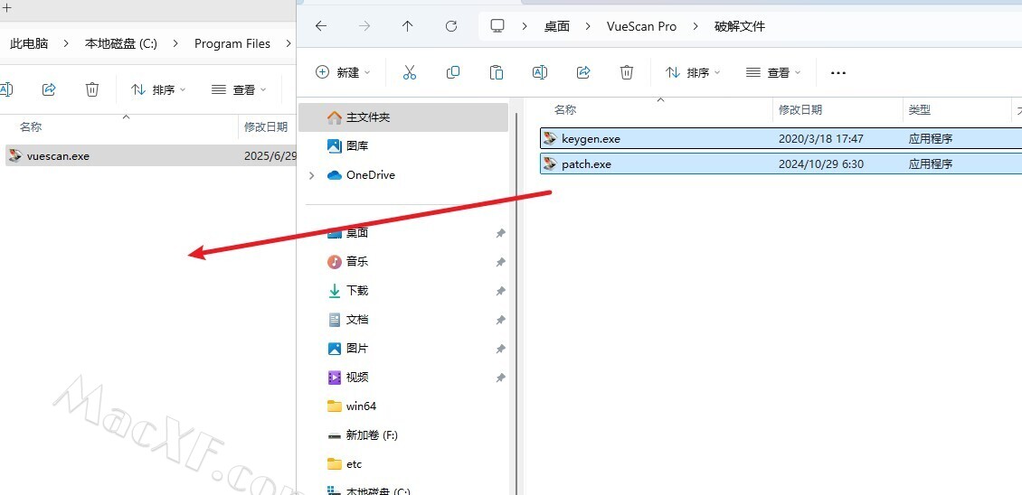Refresh the 破解文件 folder view

[451, 26]
